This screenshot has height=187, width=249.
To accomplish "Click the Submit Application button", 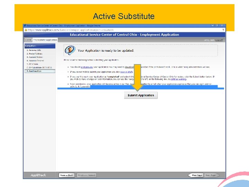I will 141,95.
